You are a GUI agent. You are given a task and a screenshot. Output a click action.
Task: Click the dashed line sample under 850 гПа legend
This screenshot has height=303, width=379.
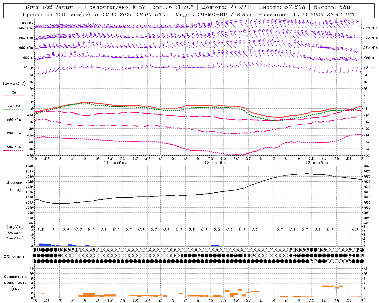point(14,123)
